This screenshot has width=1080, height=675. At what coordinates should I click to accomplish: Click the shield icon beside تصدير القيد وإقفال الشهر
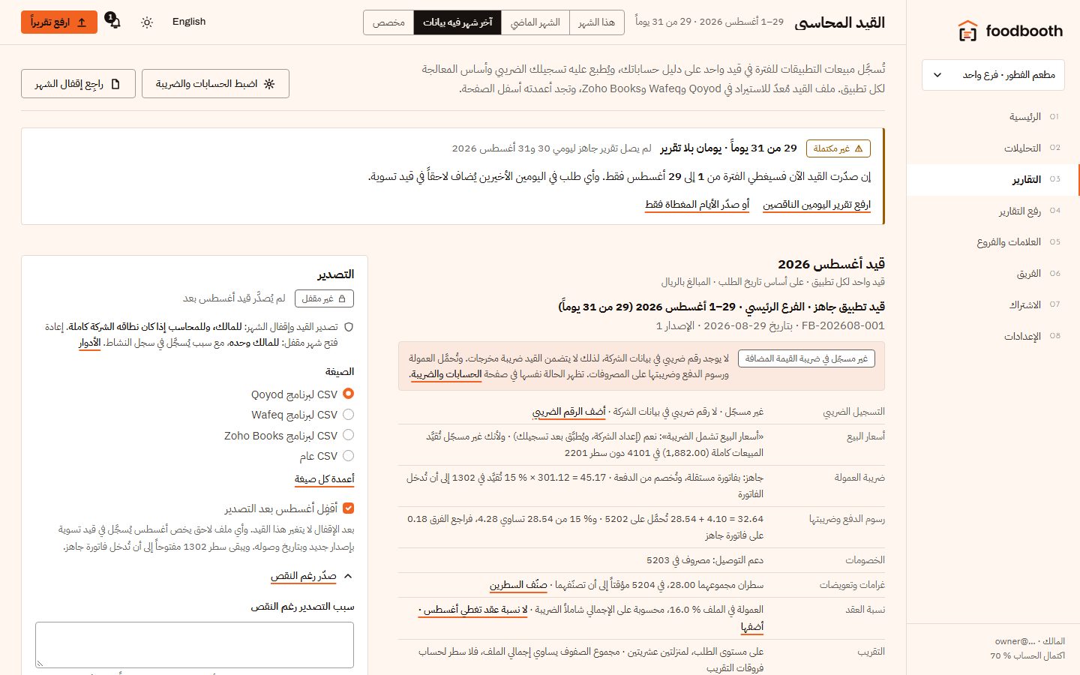(x=349, y=327)
